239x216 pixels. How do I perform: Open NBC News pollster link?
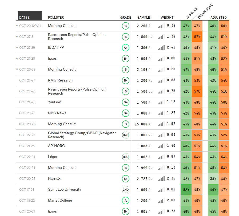click(x=57, y=113)
